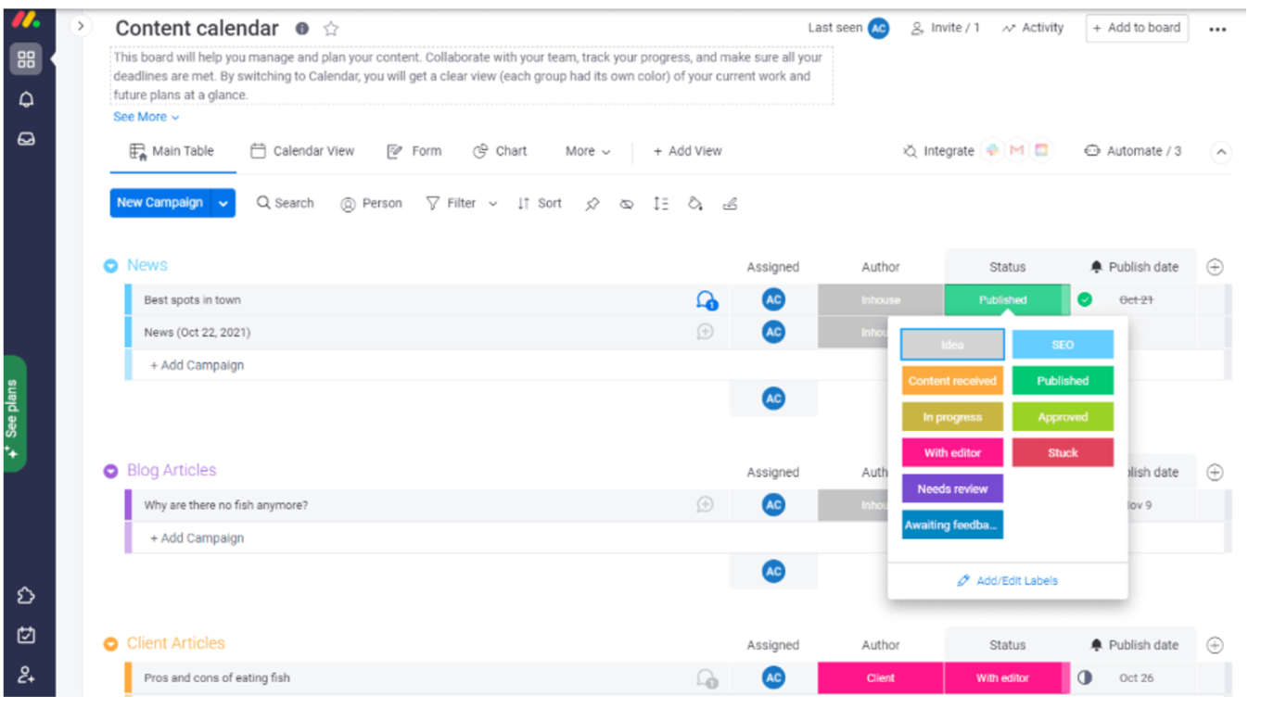Image resolution: width=1261 pixels, height=709 pixels.
Task: Open the inbox icon in sidebar
Action: (26, 140)
